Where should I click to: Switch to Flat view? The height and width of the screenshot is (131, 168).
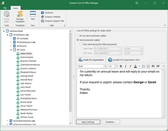coord(33,16)
